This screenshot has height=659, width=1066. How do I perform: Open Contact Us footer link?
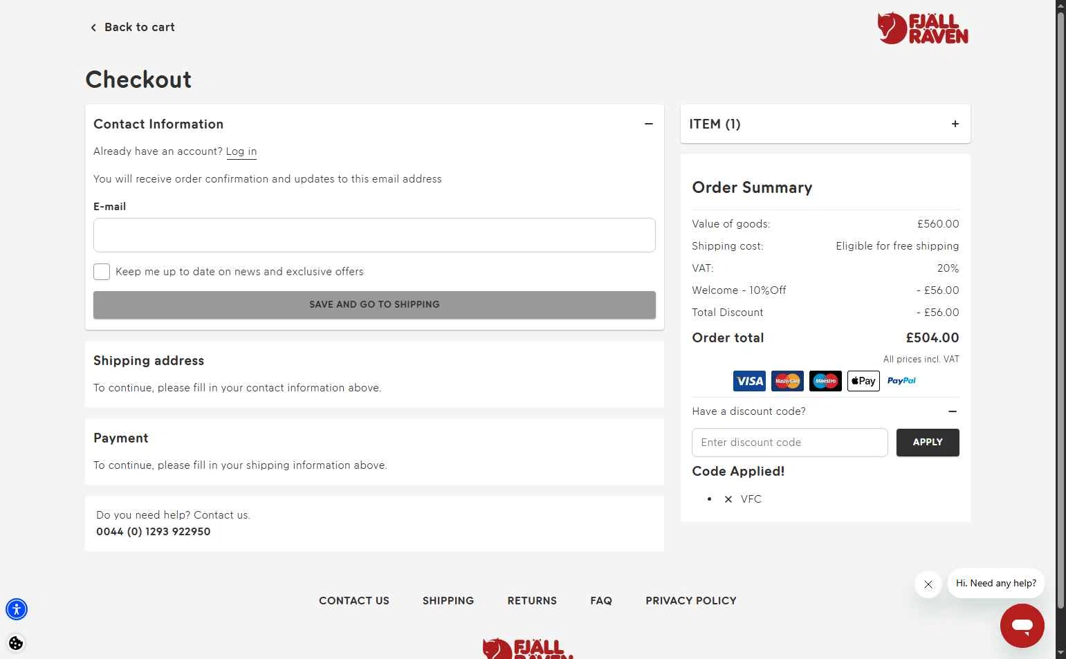(354, 601)
